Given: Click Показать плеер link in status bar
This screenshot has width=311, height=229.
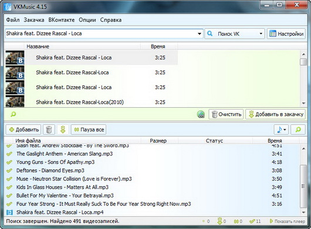Looking at the screenshot, I should (x=287, y=221).
